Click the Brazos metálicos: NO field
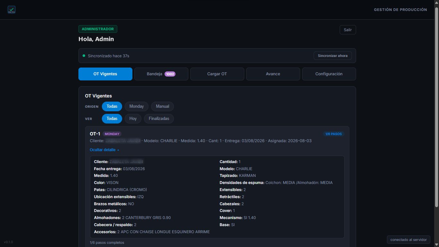The width and height of the screenshot is (439, 247). 114,204
